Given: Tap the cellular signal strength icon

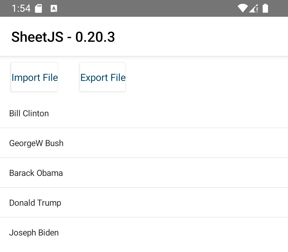Looking at the screenshot, I should click(x=253, y=9).
